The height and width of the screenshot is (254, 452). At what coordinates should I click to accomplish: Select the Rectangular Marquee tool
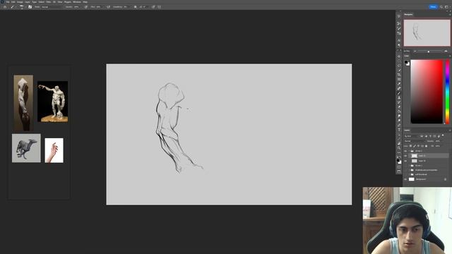pos(399,61)
